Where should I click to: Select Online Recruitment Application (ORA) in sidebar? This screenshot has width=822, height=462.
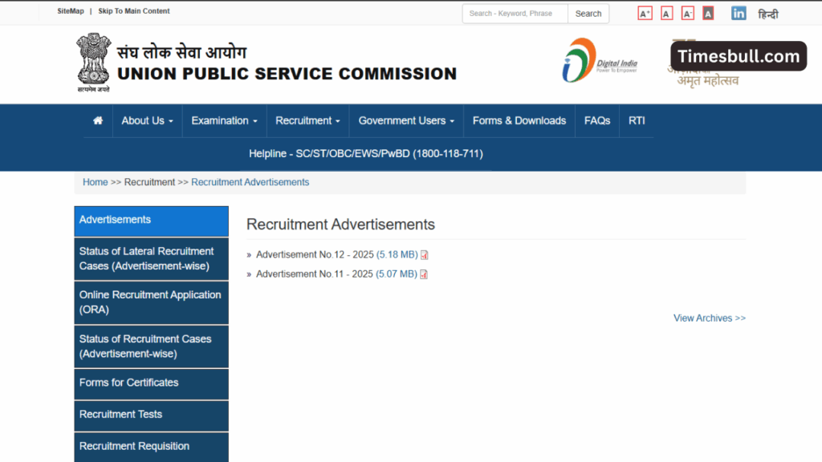[x=150, y=302]
